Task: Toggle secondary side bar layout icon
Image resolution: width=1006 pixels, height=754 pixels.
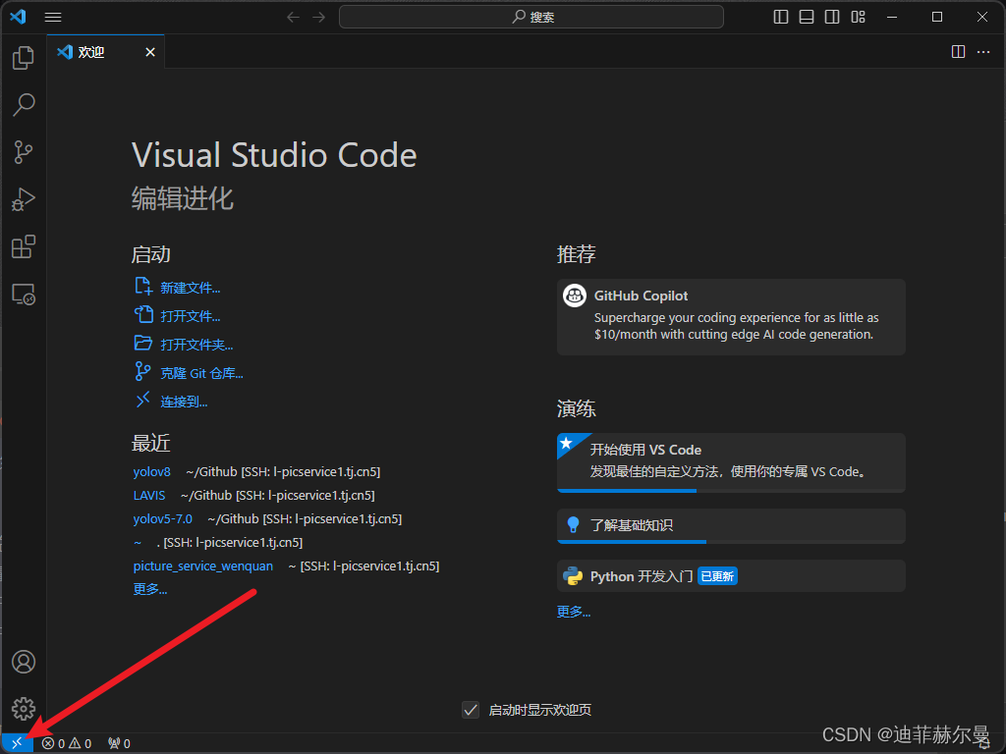Action: tap(832, 18)
